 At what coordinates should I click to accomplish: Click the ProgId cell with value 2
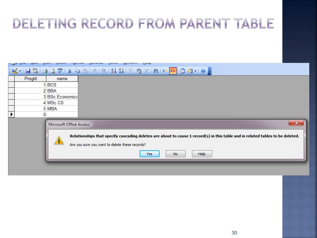(x=31, y=91)
